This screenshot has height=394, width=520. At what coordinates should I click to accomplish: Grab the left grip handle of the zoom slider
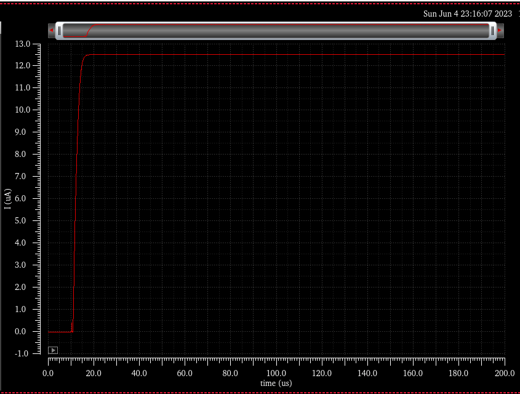[59, 30]
